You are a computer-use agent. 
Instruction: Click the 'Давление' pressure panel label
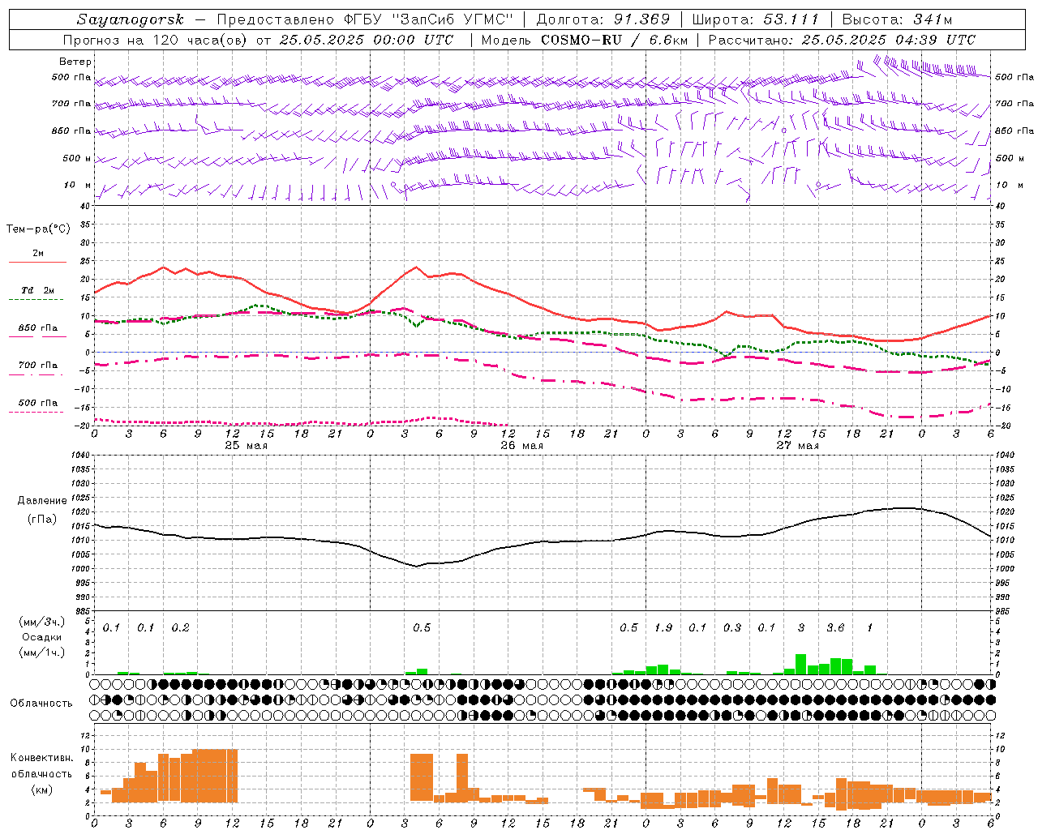click(x=42, y=501)
